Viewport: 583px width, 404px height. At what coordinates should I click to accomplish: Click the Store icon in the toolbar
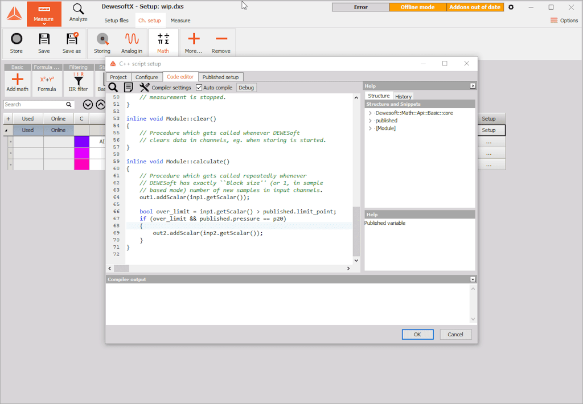[17, 39]
